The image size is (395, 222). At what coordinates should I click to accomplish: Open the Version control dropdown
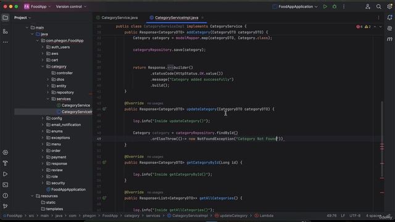71,7
